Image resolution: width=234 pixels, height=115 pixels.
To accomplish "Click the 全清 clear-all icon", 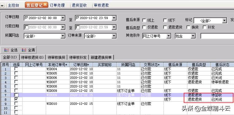I will point(24,50).
